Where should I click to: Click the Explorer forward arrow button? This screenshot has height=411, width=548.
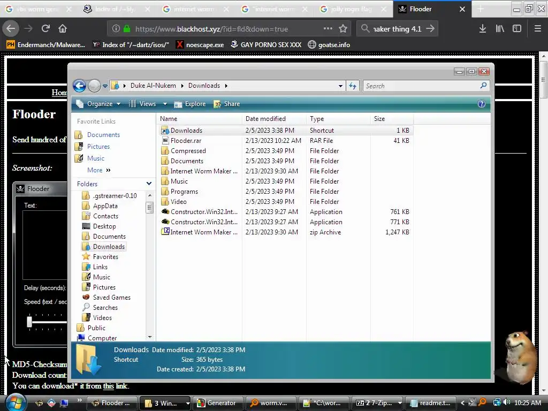(94, 86)
